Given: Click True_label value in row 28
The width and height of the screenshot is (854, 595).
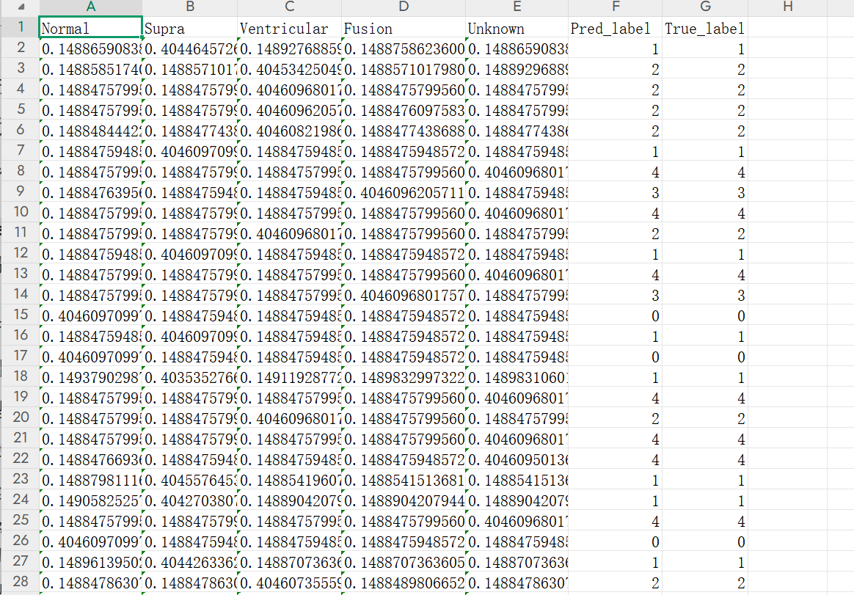Looking at the screenshot, I should pyautogui.click(x=705, y=583).
